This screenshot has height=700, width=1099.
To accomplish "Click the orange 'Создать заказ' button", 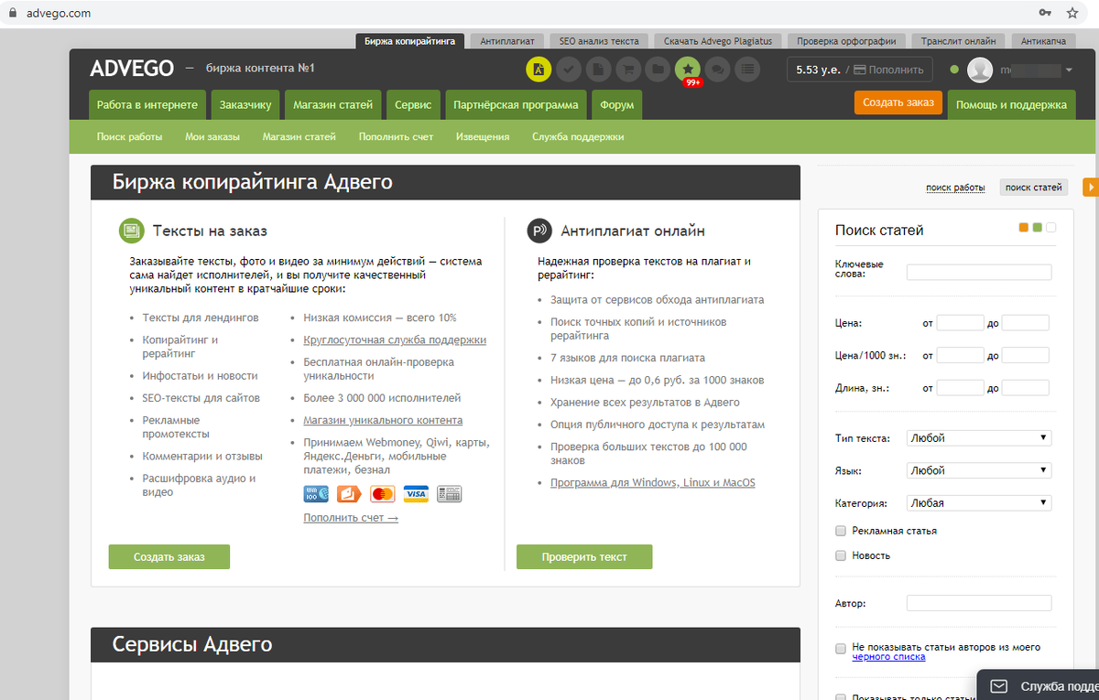I will coord(898,102).
